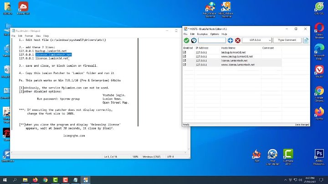This screenshot has height=184, width=328.
Task: Switch to Notepad via its taskbar icon
Action: click(75, 180)
